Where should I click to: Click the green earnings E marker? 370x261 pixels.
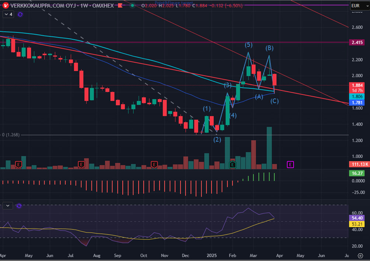pos(233,165)
